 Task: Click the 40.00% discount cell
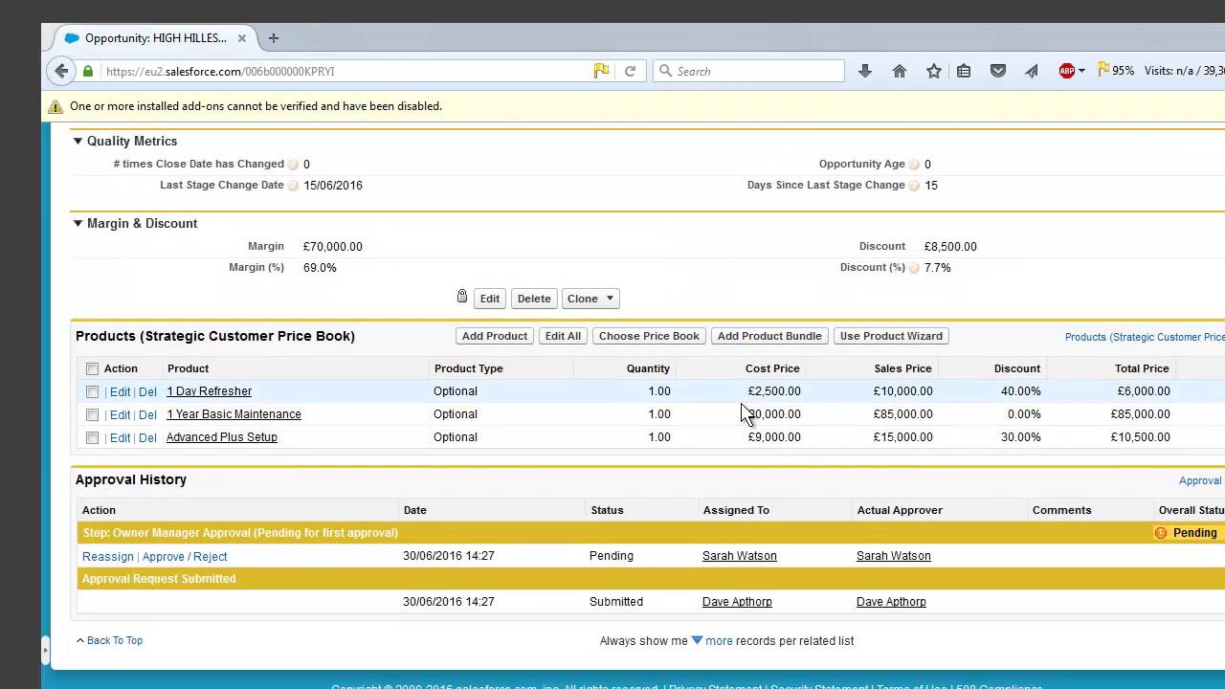(x=1020, y=391)
